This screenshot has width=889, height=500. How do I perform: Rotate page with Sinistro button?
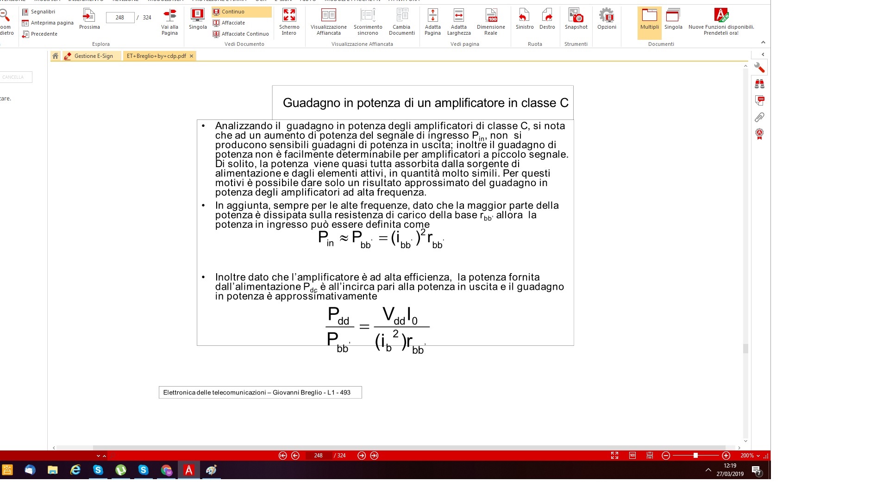pyautogui.click(x=524, y=19)
